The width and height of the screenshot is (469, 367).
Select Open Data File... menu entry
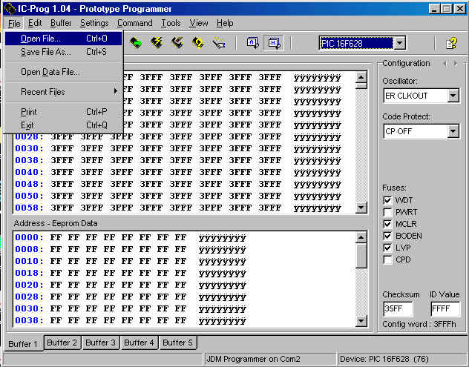(x=64, y=72)
